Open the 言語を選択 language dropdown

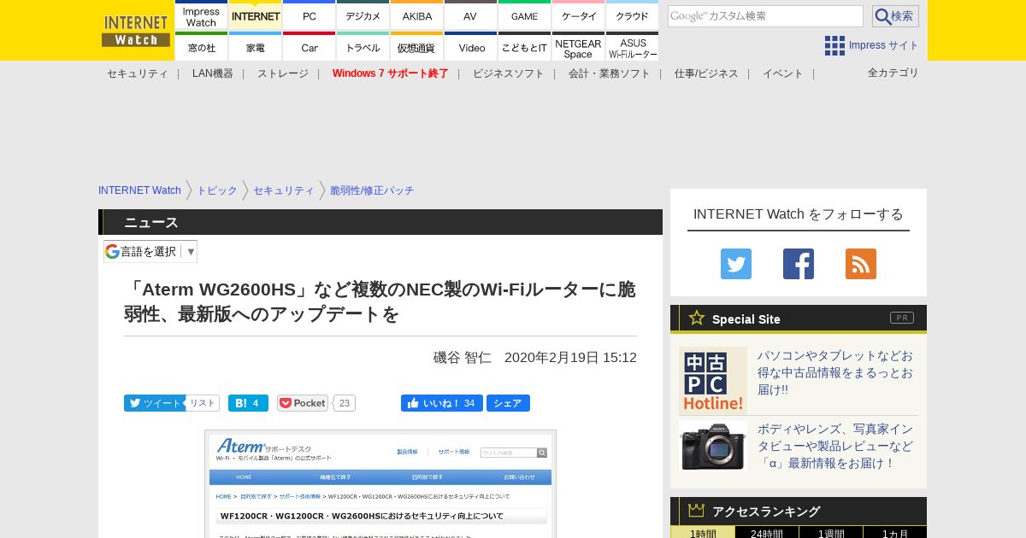[x=150, y=251]
